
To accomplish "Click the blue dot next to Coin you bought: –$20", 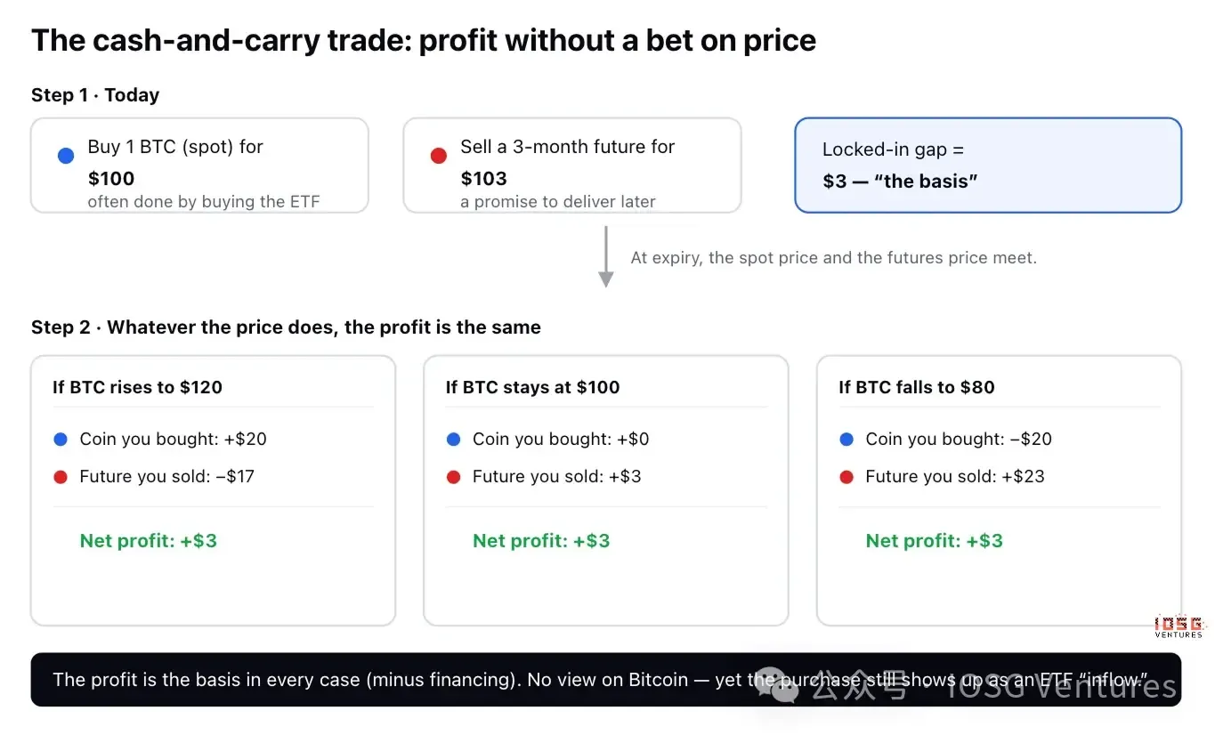I will click(x=846, y=439).
